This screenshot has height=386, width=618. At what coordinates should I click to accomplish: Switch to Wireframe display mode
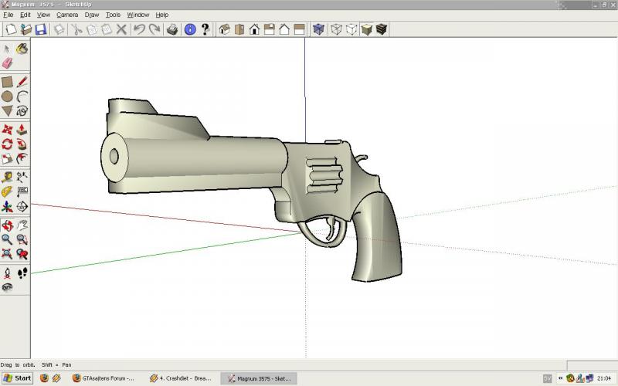(x=336, y=29)
